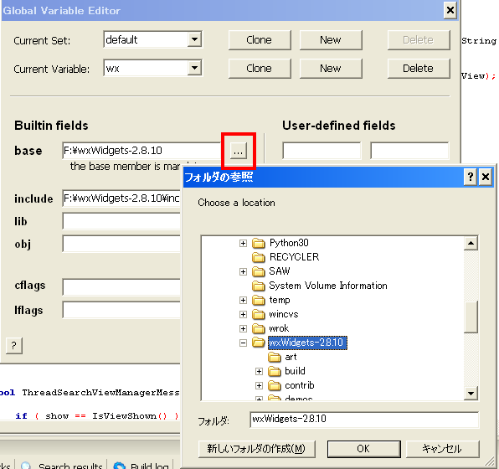Image resolution: width=499 pixels, height=469 pixels.
Task: Expand the wincvs folder node
Action: pos(243,315)
